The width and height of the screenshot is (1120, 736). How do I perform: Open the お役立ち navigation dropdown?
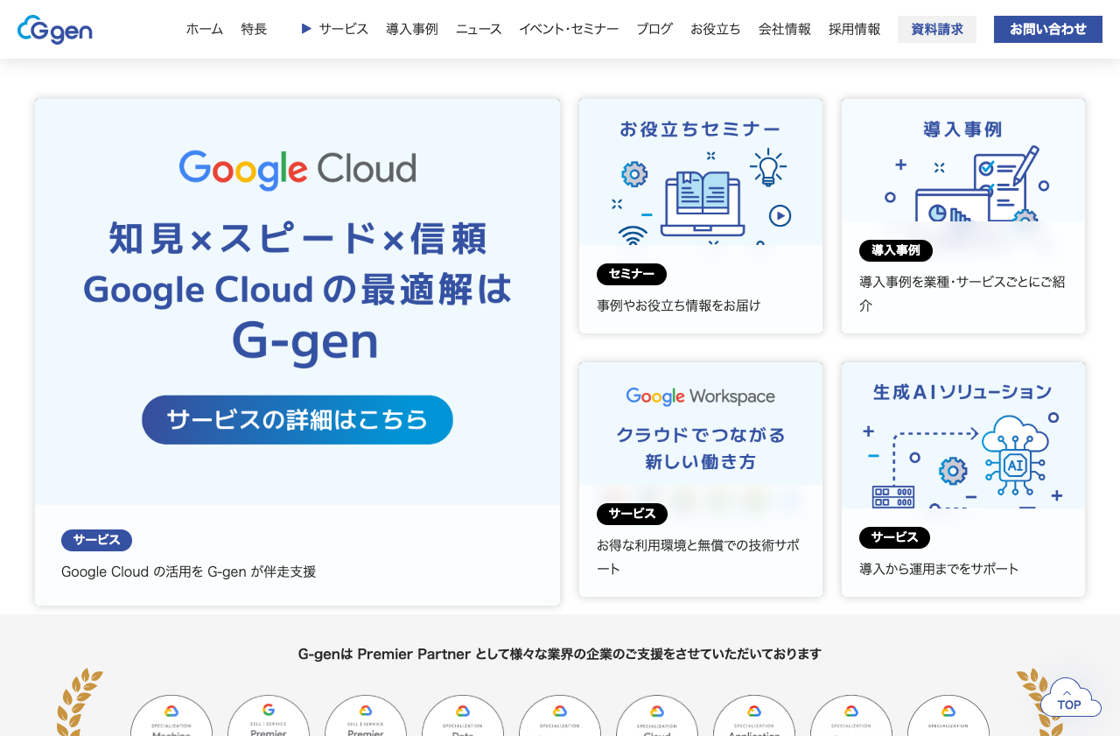click(x=715, y=28)
